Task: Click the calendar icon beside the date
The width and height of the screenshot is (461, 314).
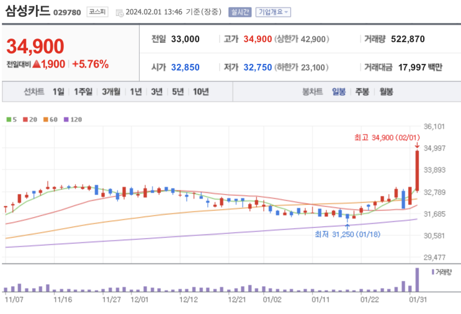Action: click(119, 13)
